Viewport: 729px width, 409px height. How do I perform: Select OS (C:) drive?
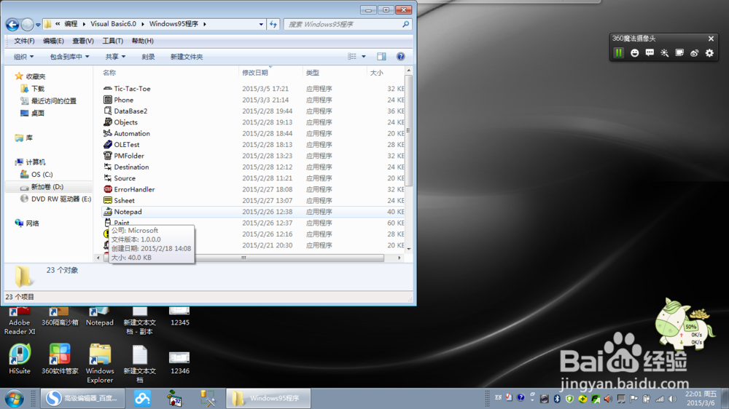coord(42,174)
